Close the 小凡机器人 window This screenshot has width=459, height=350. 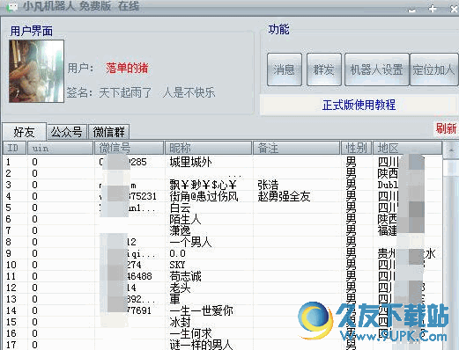click(454, 9)
